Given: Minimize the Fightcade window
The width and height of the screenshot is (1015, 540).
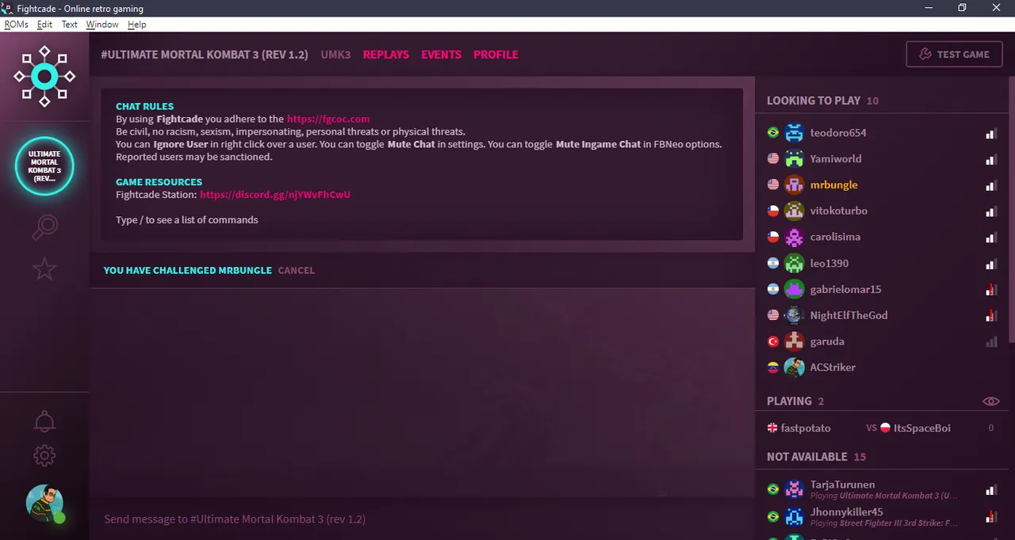Looking at the screenshot, I should [x=928, y=8].
